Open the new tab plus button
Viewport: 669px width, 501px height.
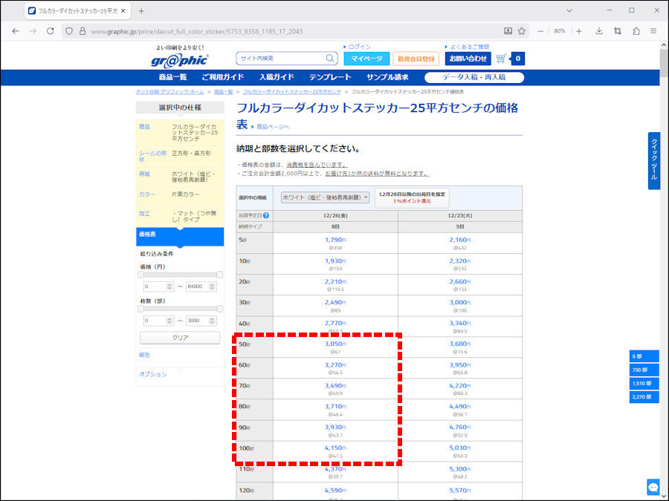[x=141, y=11]
